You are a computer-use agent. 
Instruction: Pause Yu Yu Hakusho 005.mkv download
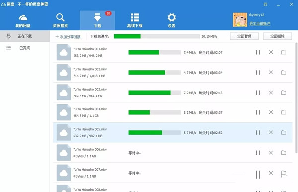tap(258, 133)
